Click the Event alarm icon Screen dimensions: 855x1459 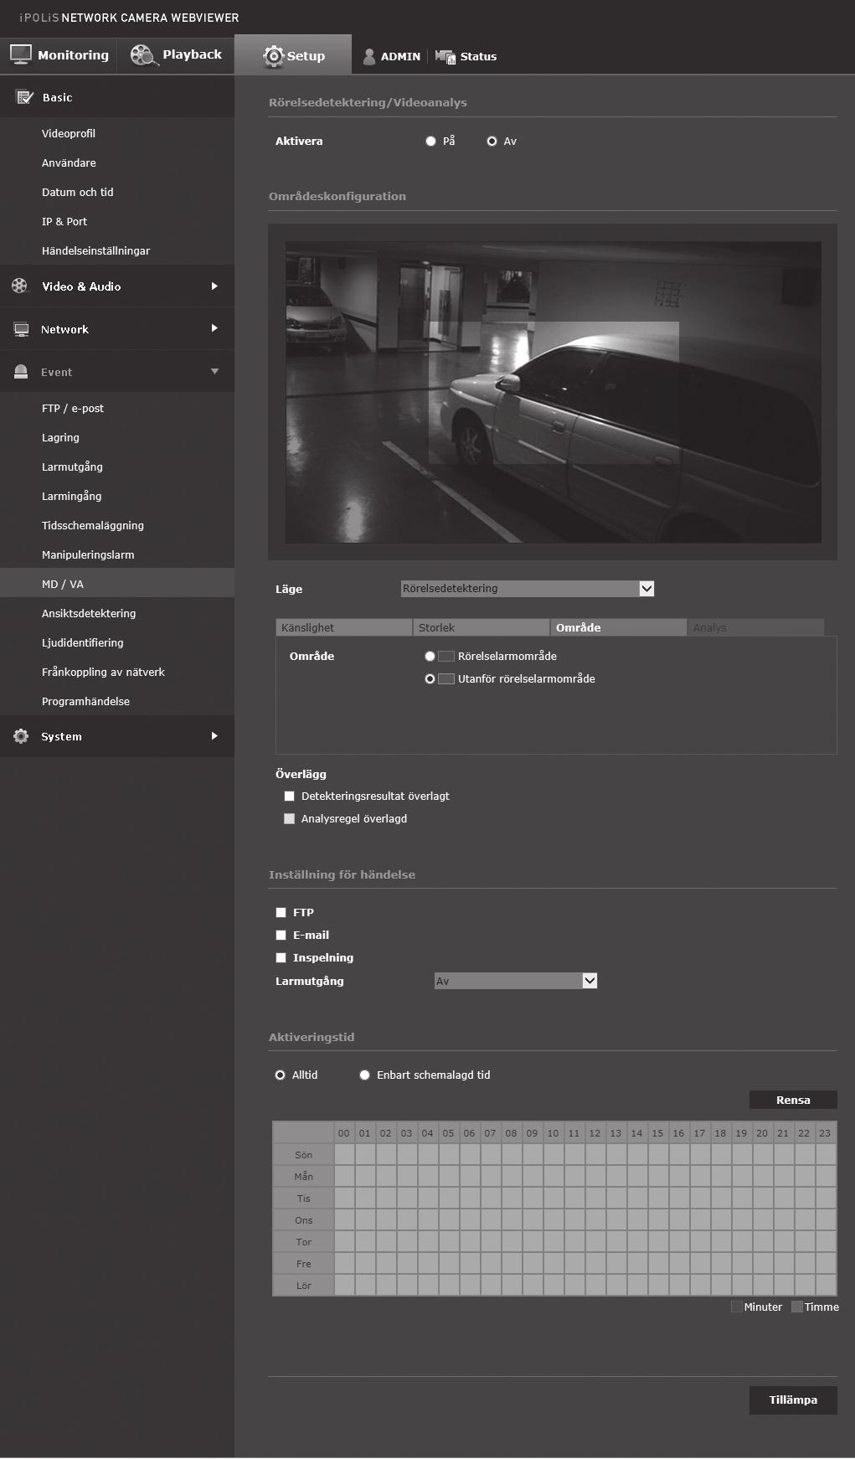(21, 372)
